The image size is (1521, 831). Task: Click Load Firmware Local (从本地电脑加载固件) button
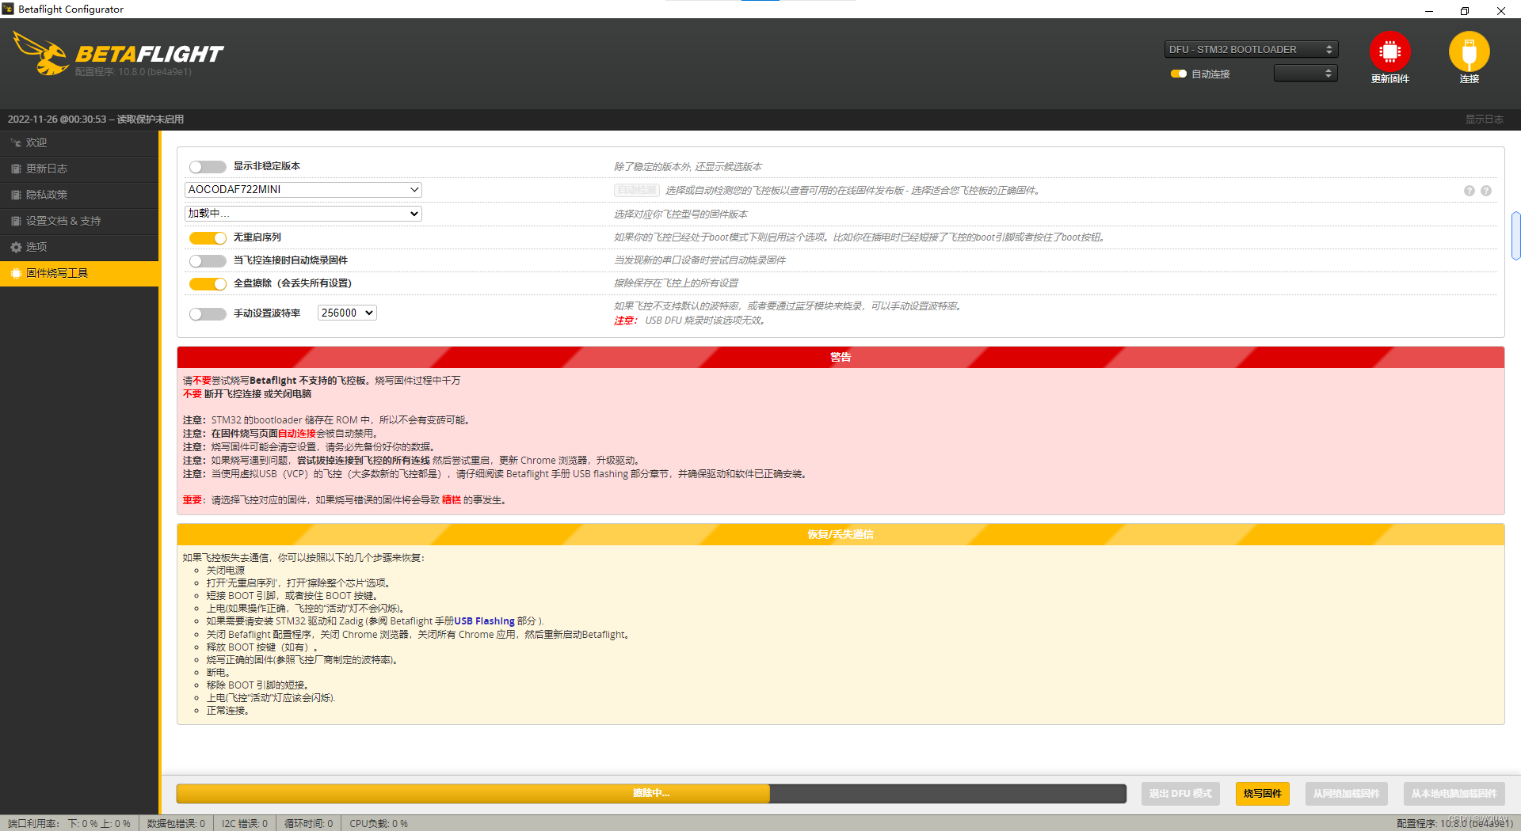1454,794
